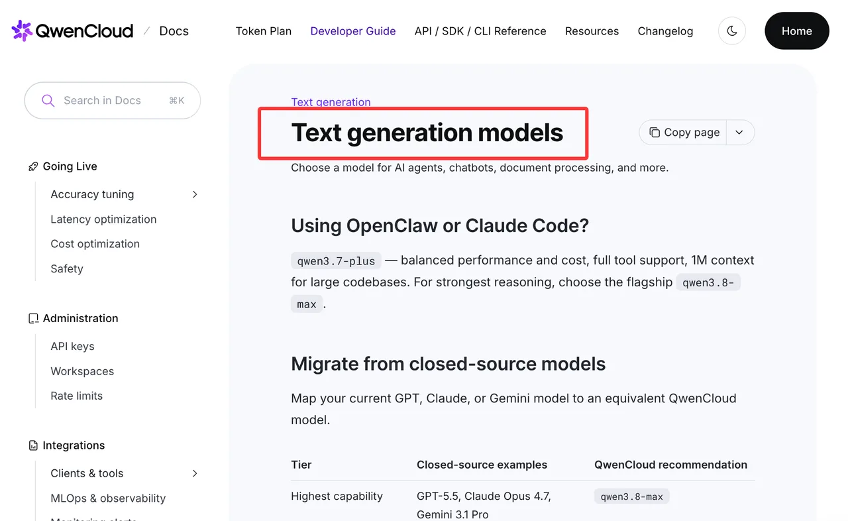848x521 pixels.
Task: Click the Closed-source examples column header
Action: (482, 465)
